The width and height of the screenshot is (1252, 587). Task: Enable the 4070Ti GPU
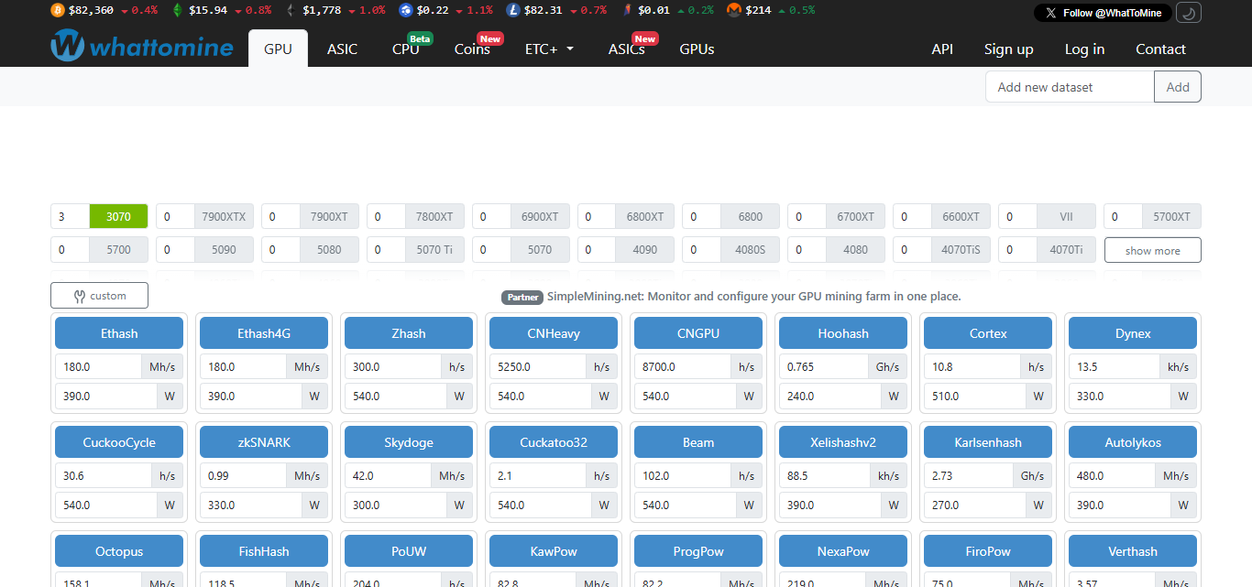click(1066, 249)
